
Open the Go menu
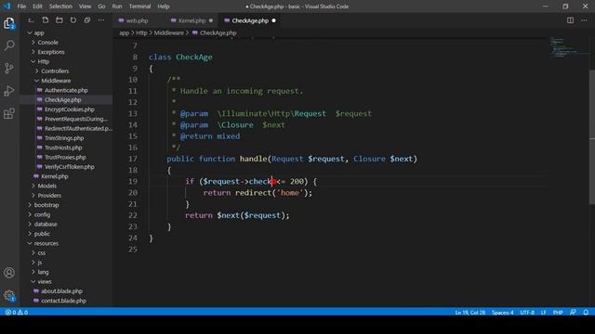coord(101,6)
